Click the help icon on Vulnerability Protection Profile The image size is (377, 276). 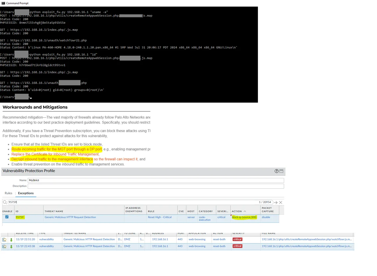pos(276,171)
